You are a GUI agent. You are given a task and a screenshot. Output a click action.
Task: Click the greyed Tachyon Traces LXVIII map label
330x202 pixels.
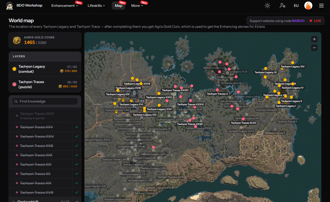coord(171,177)
